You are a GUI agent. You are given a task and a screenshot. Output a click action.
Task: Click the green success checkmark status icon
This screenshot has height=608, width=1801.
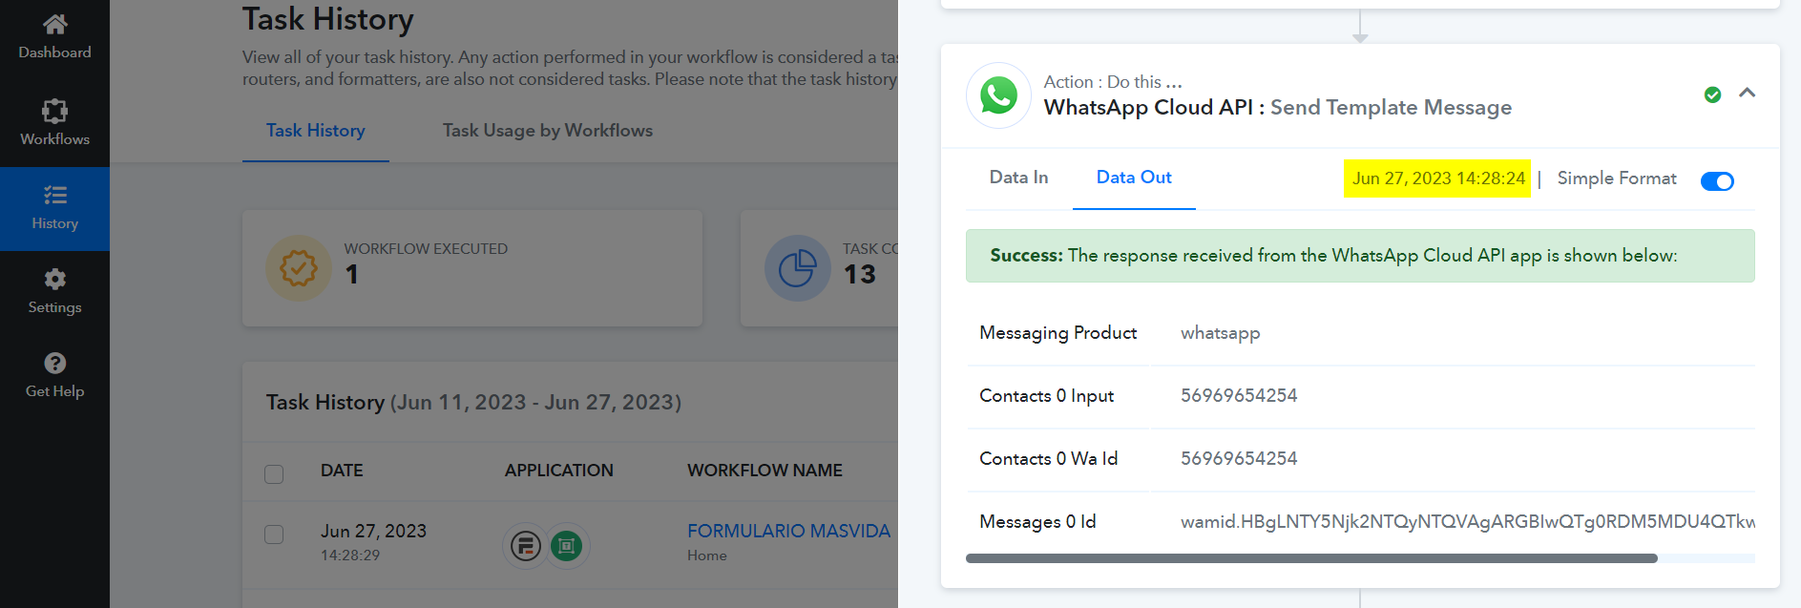coord(1712,94)
